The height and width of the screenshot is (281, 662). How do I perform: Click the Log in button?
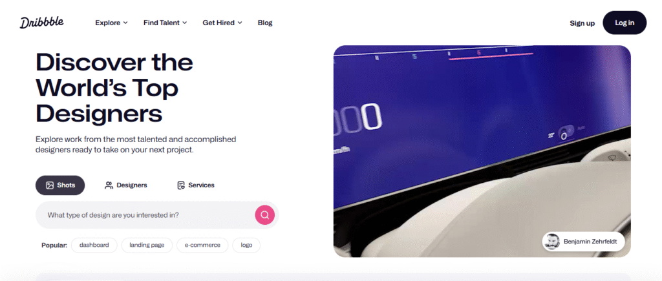pos(625,23)
